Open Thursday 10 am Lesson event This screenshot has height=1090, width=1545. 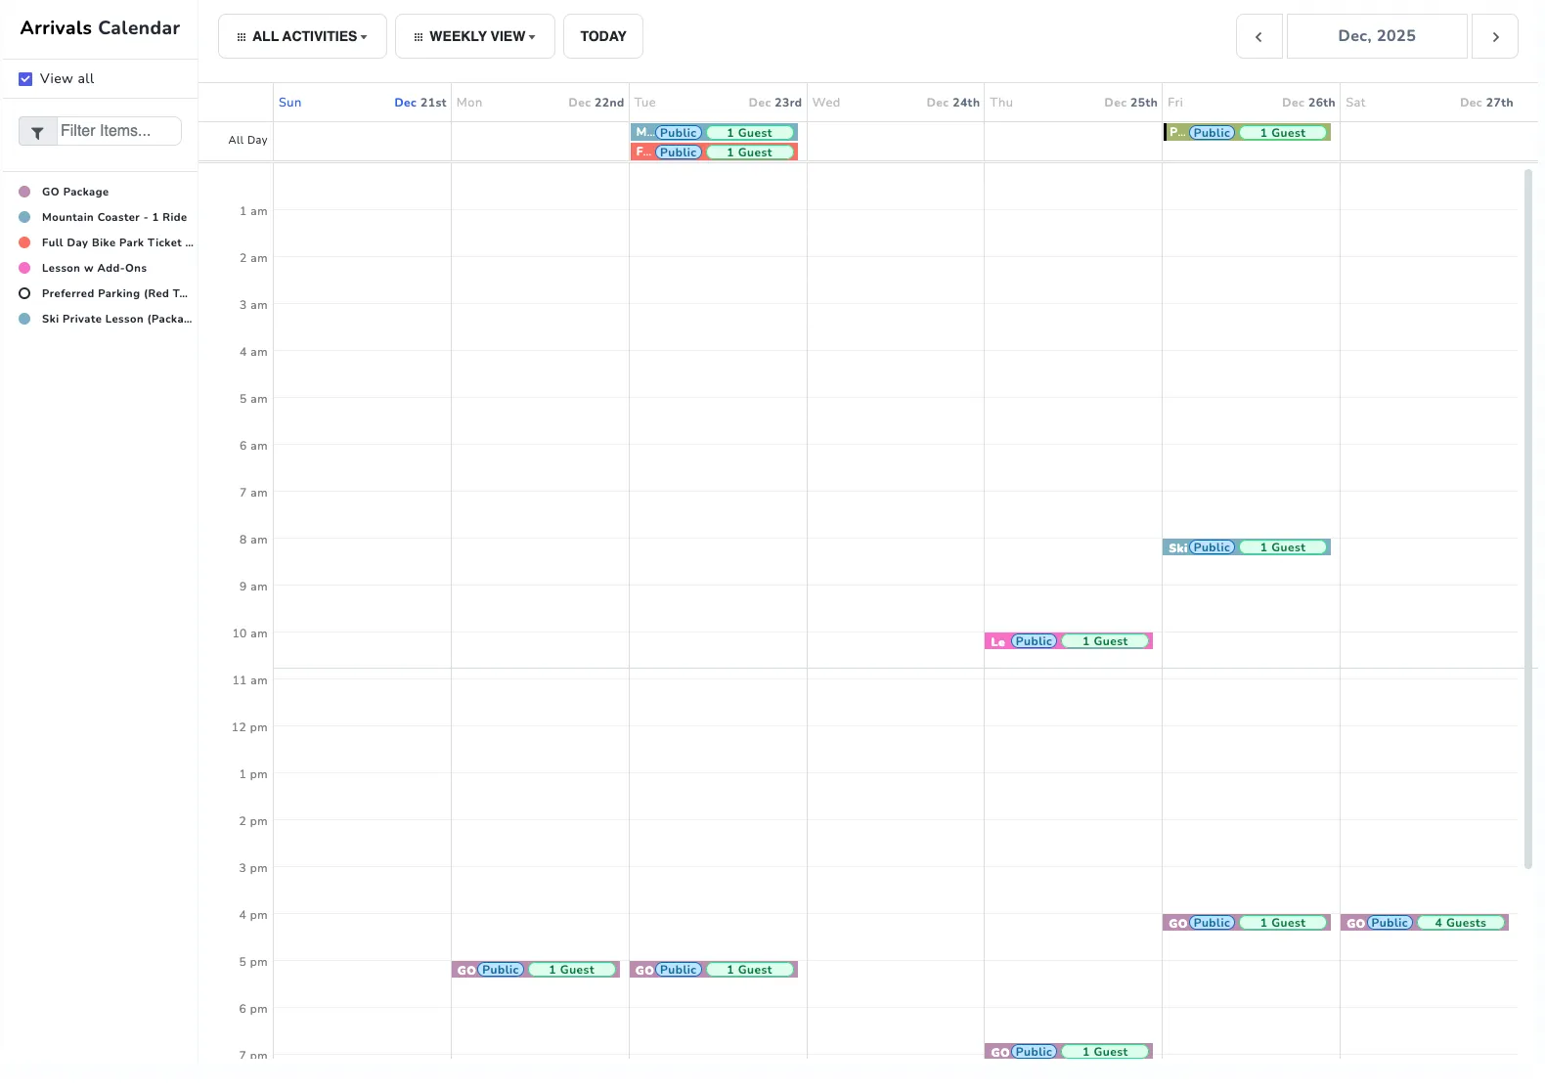tap(1069, 641)
